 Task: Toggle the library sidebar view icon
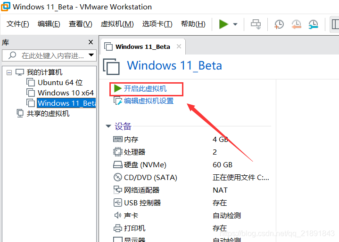(335, 24)
